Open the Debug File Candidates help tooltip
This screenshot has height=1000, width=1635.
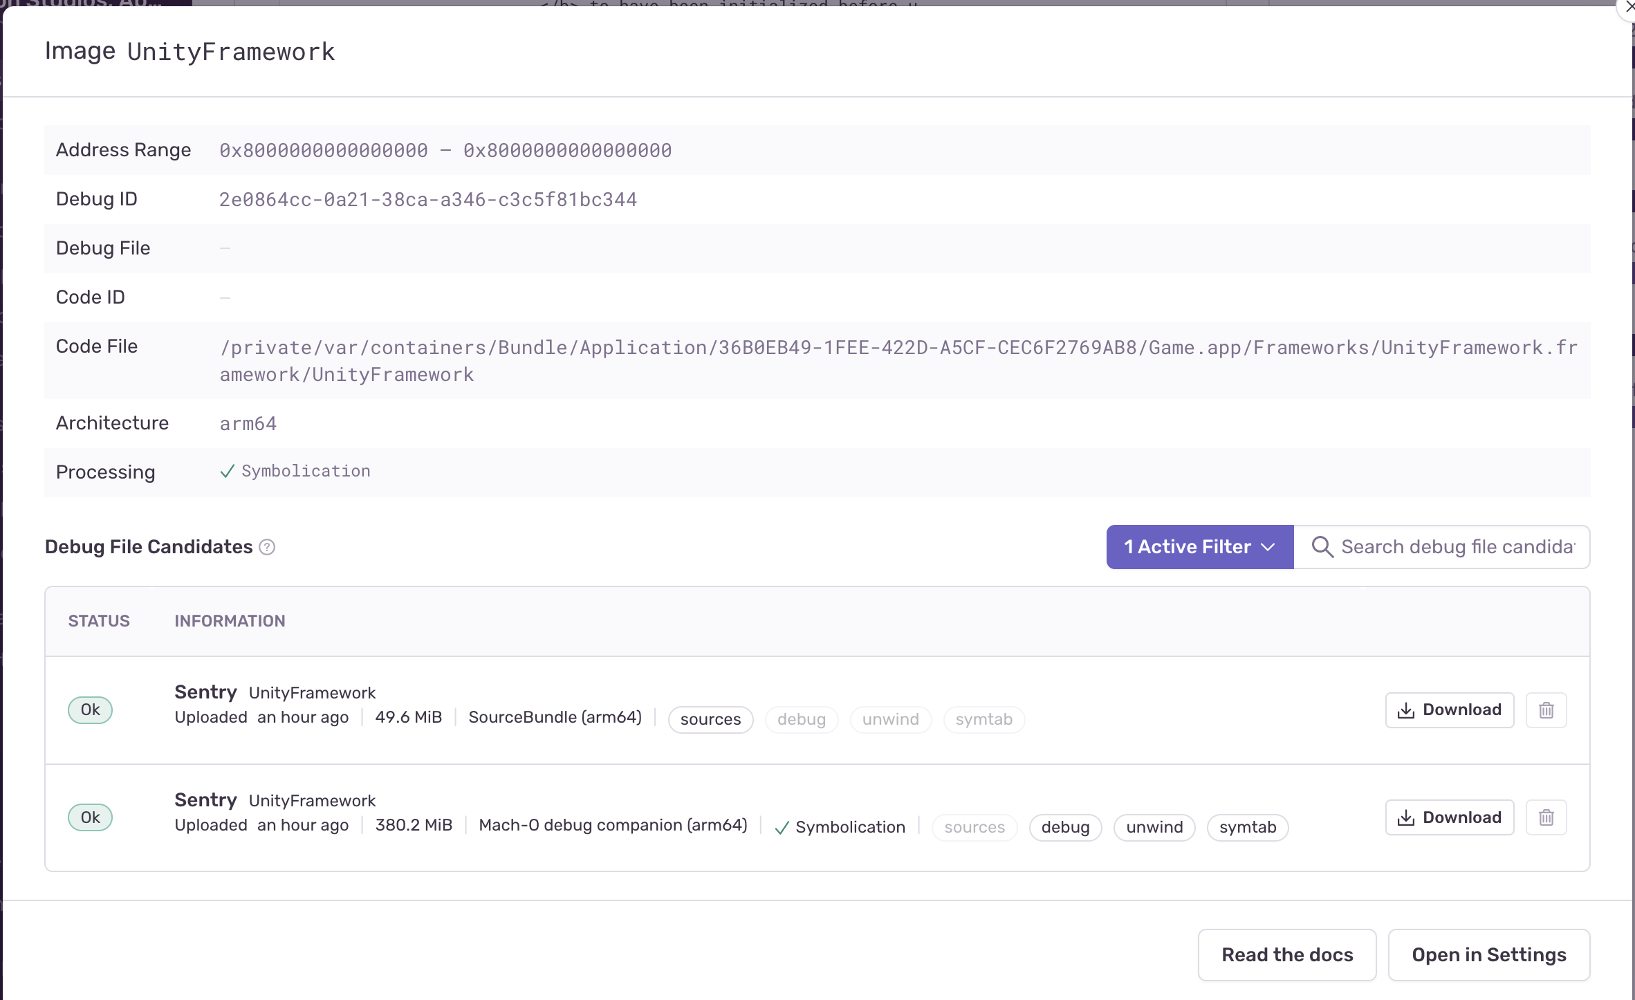[267, 547]
